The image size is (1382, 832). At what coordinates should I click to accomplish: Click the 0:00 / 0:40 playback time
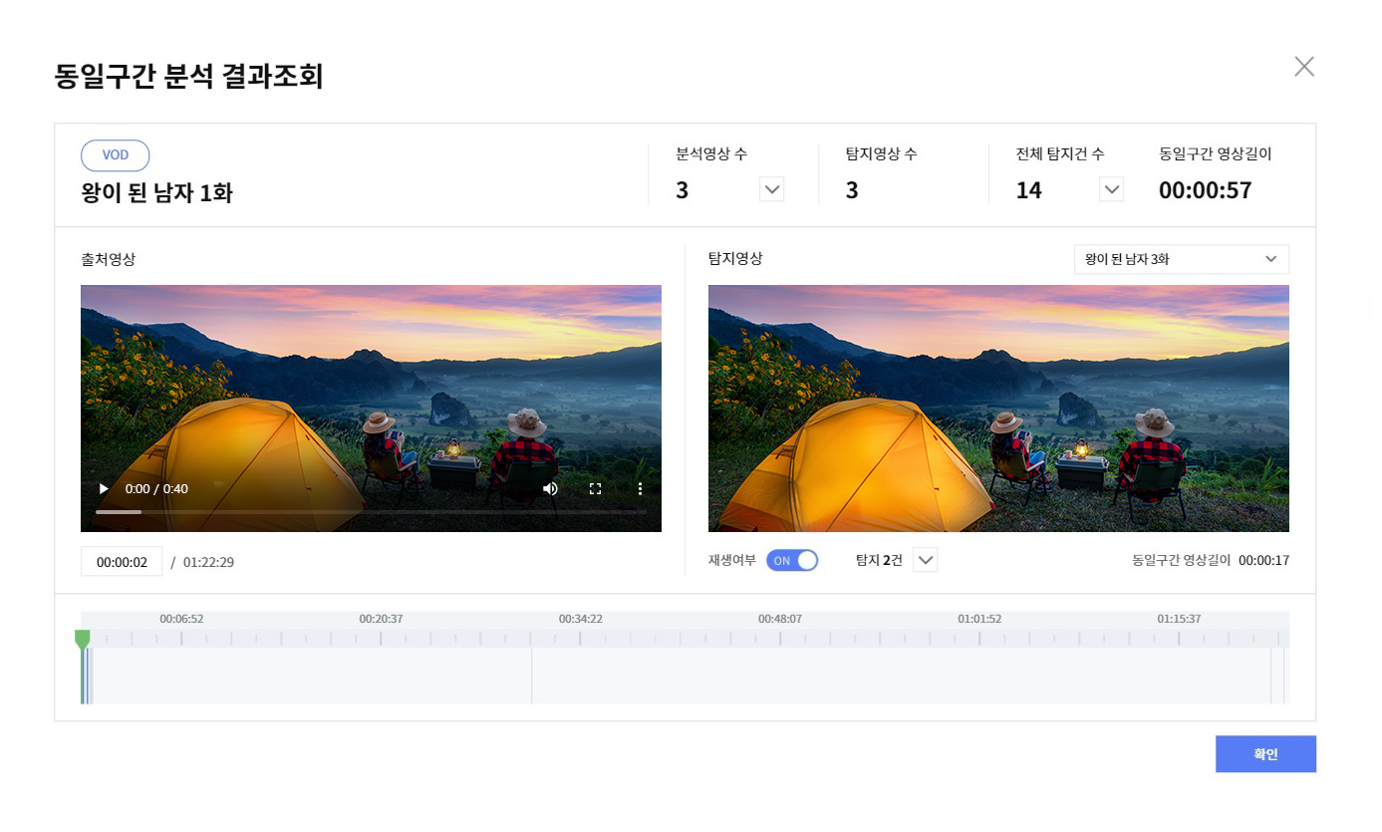pyautogui.click(x=156, y=488)
